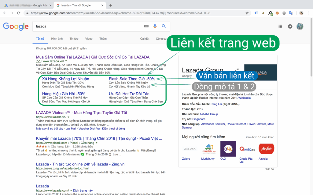Open the Chrome three-dot menu

tap(308, 13)
